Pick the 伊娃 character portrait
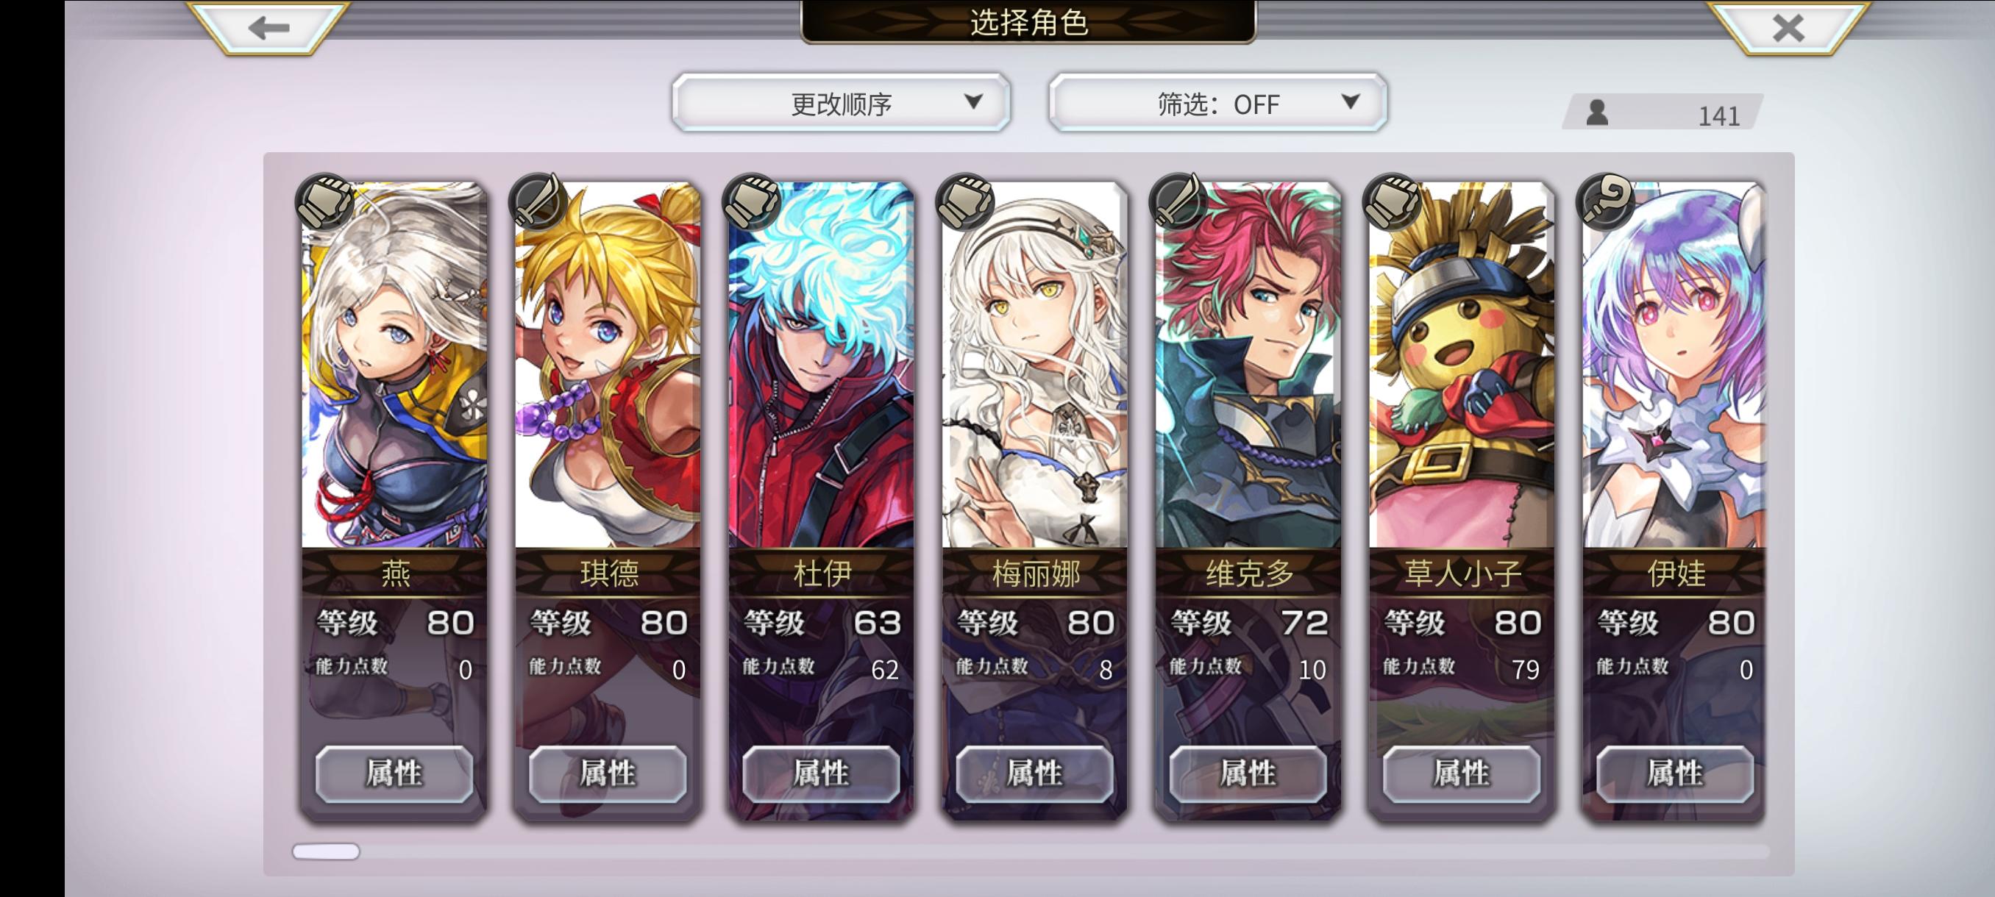 point(1675,365)
